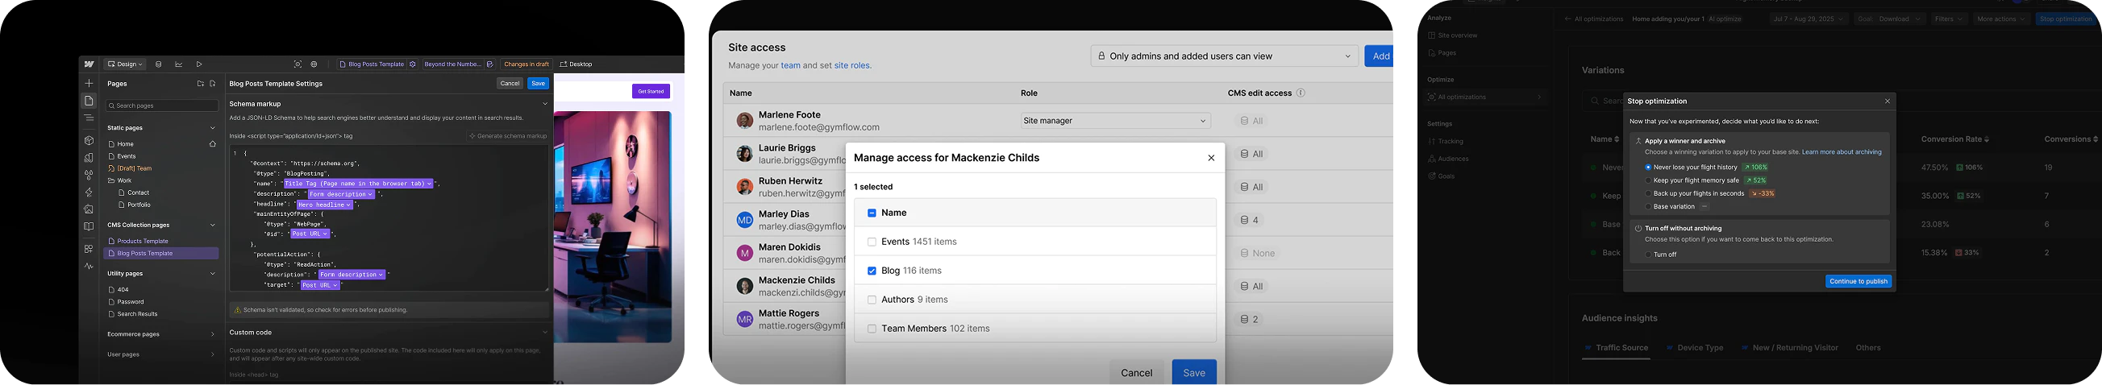This screenshot has height=385, width=2102.
Task: Expand the Ecommerce pages section
Action: pyautogui.click(x=213, y=334)
